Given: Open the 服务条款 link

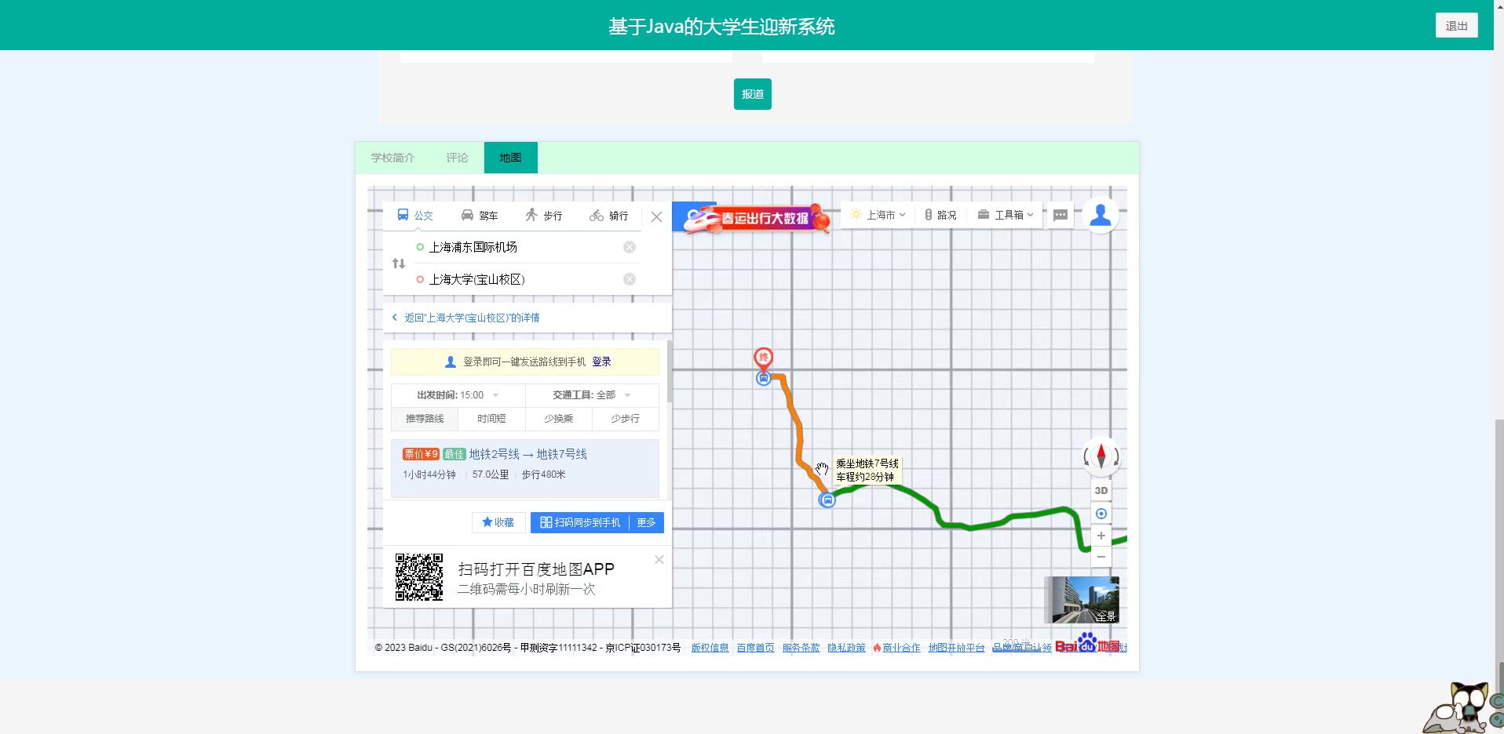Looking at the screenshot, I should pyautogui.click(x=801, y=648).
